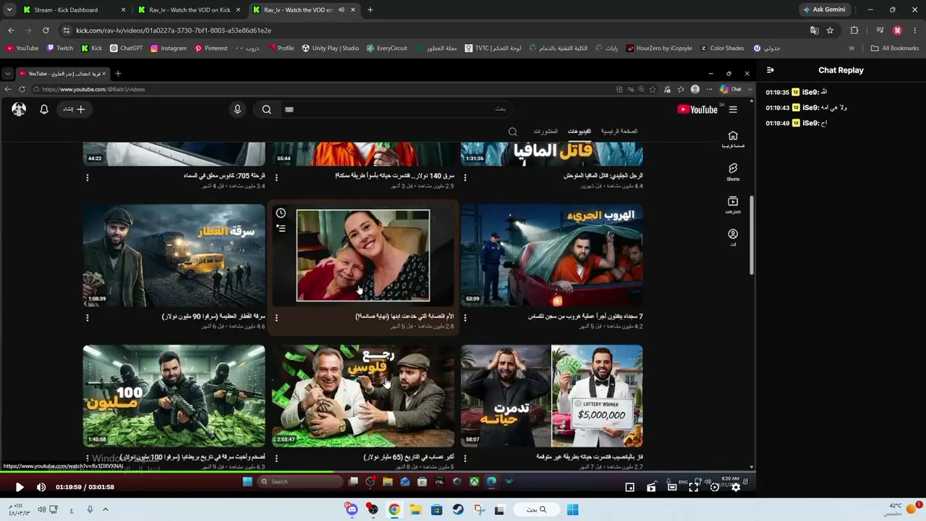The width and height of the screenshot is (926, 521).
Task: Open Chrome's tab search dropdown
Action: pos(9,10)
